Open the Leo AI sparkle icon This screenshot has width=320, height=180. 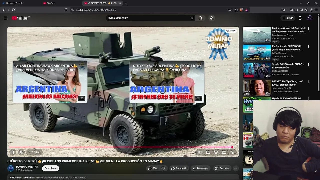pyautogui.click(x=306, y=10)
